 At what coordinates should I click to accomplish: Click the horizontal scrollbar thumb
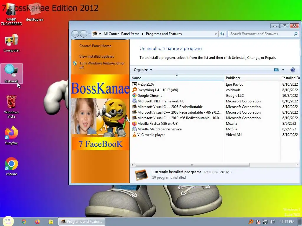tap(192, 165)
